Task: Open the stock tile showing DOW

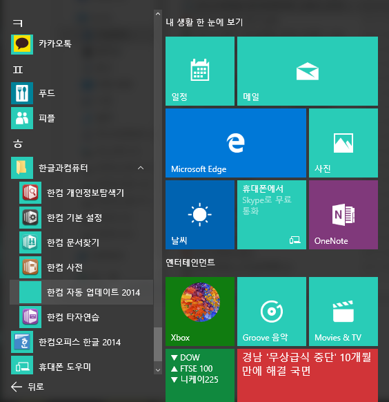Action: [200, 375]
